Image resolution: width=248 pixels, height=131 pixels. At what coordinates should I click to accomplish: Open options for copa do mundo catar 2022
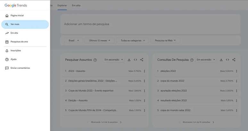(236, 111)
